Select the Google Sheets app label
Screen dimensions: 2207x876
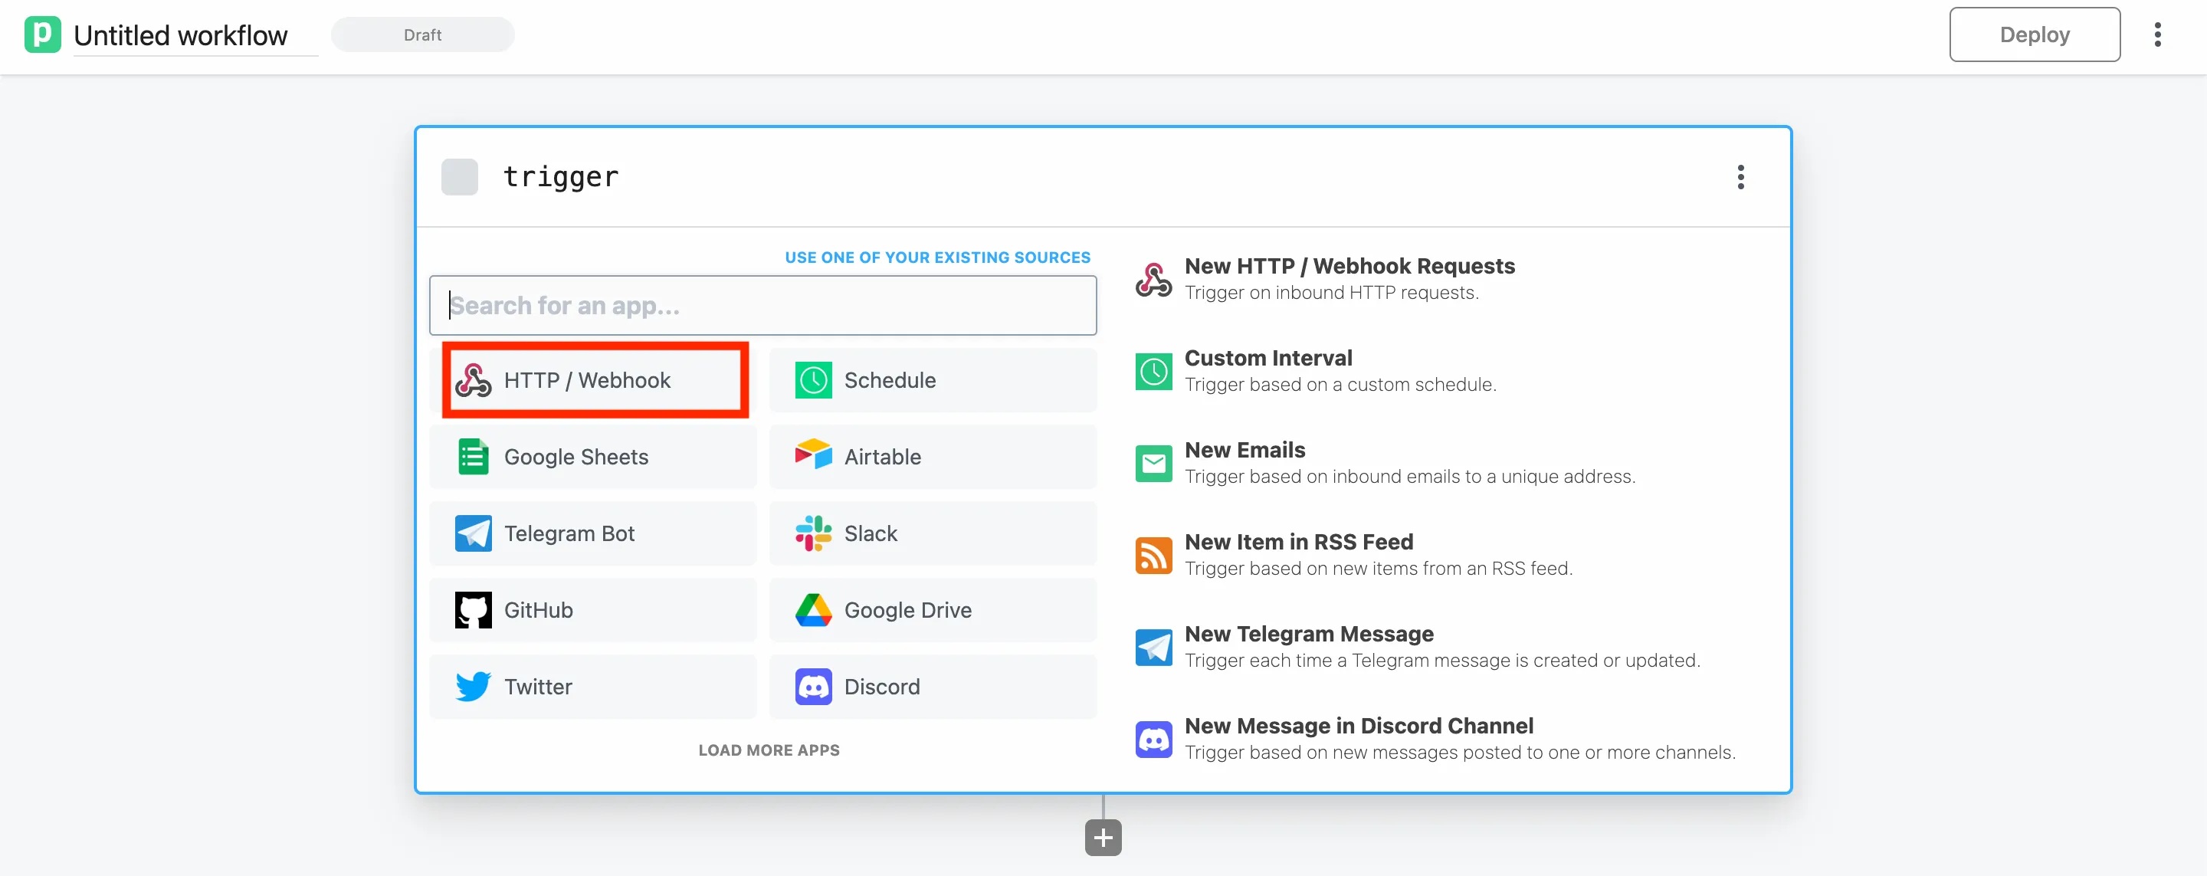(x=576, y=457)
